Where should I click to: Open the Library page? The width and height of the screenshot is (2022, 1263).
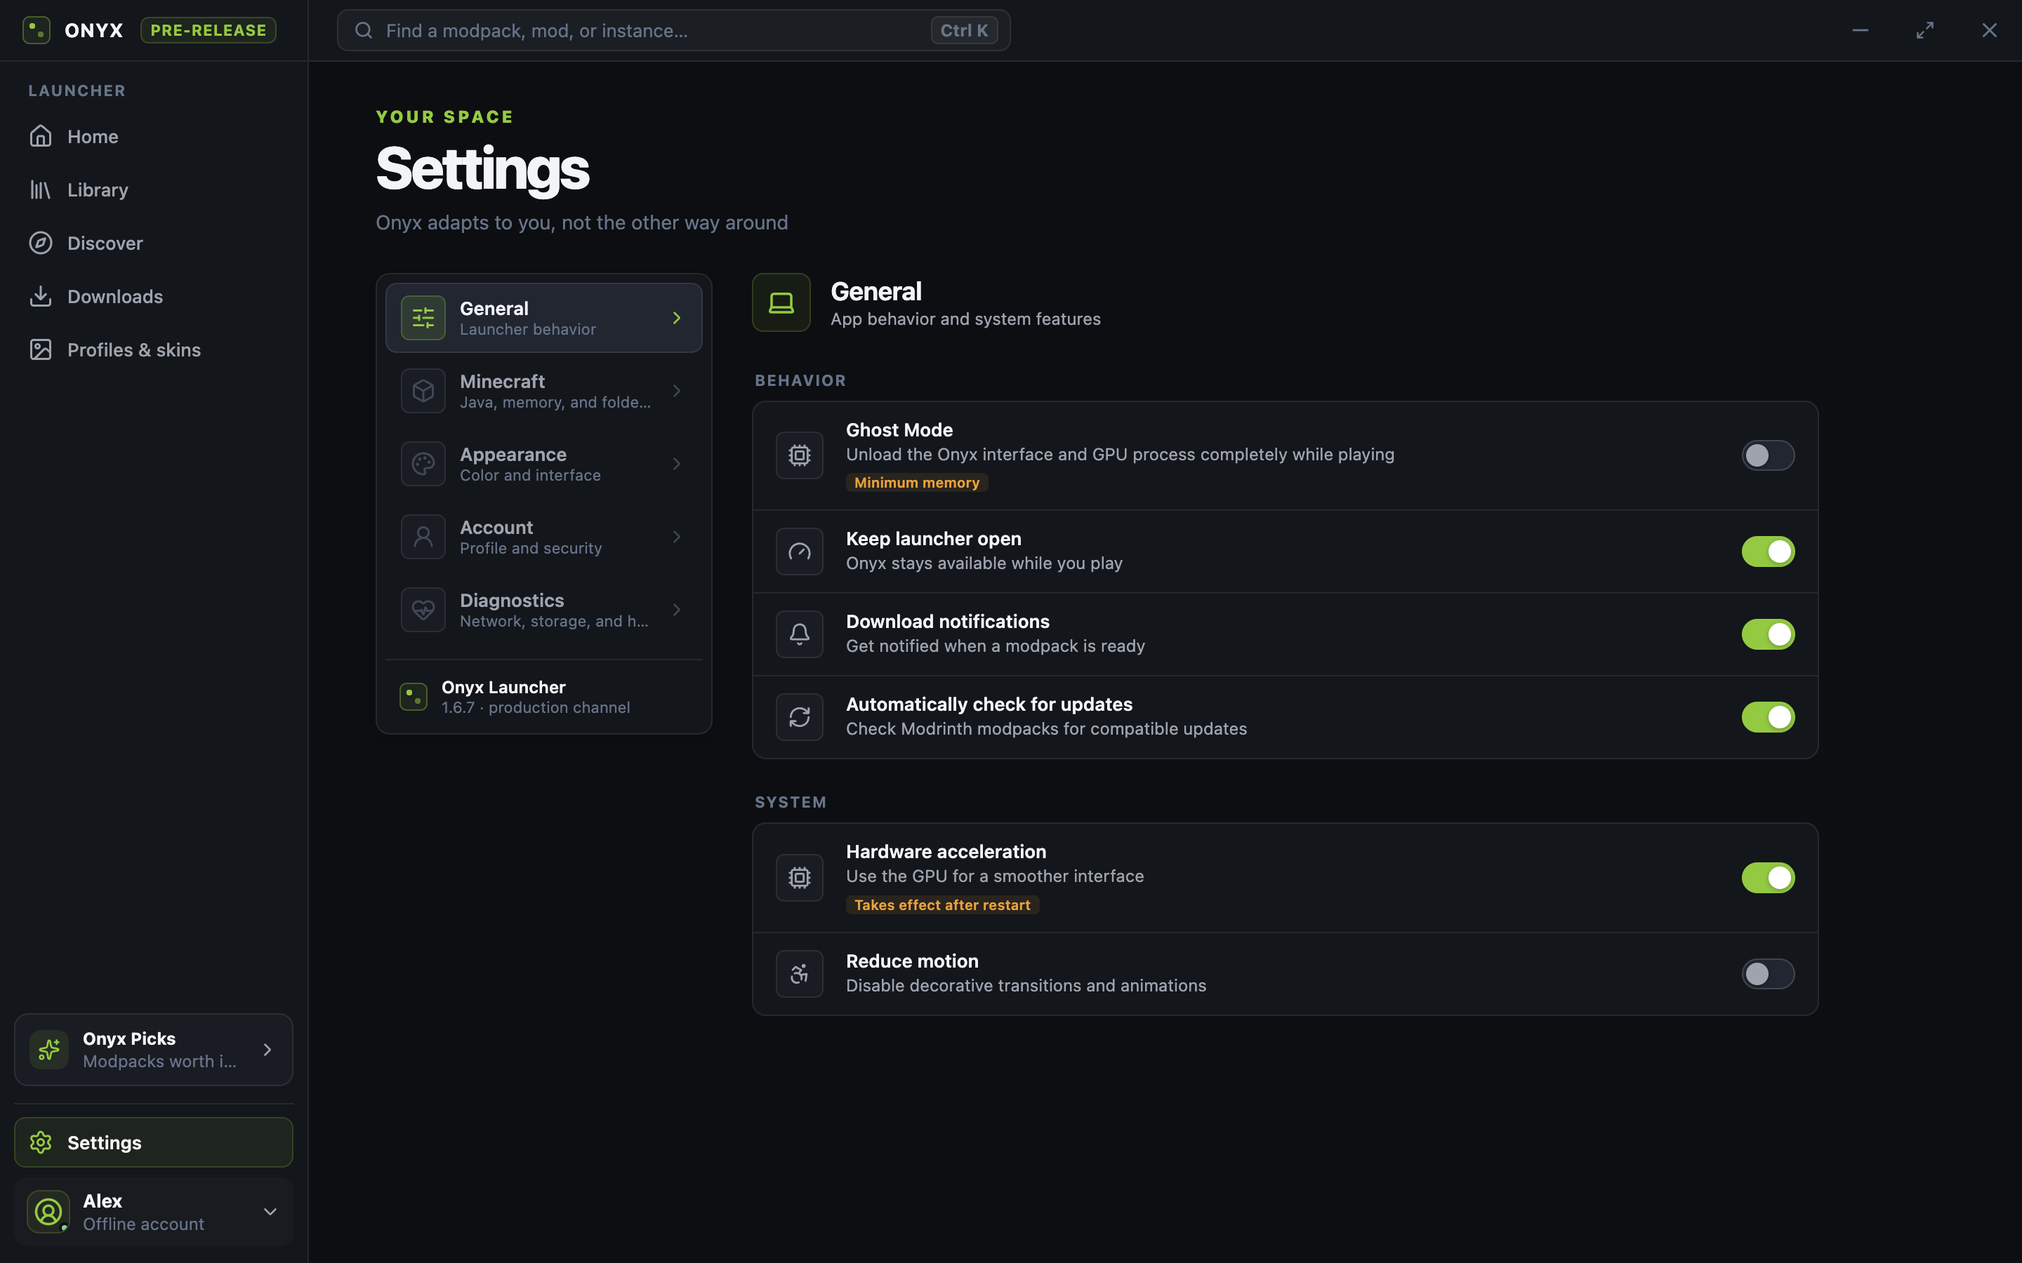pyautogui.click(x=154, y=189)
